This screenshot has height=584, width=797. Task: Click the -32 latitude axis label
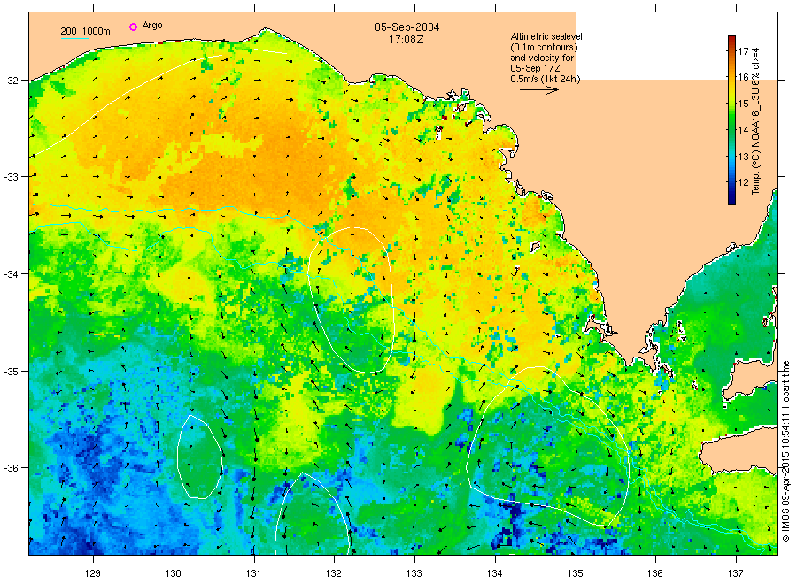tap(11, 81)
